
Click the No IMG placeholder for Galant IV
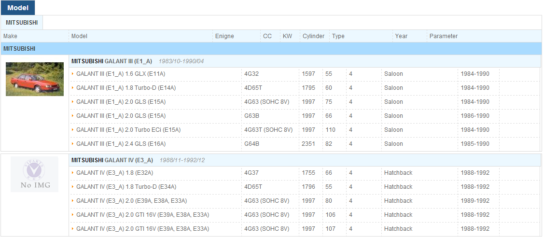point(34,174)
